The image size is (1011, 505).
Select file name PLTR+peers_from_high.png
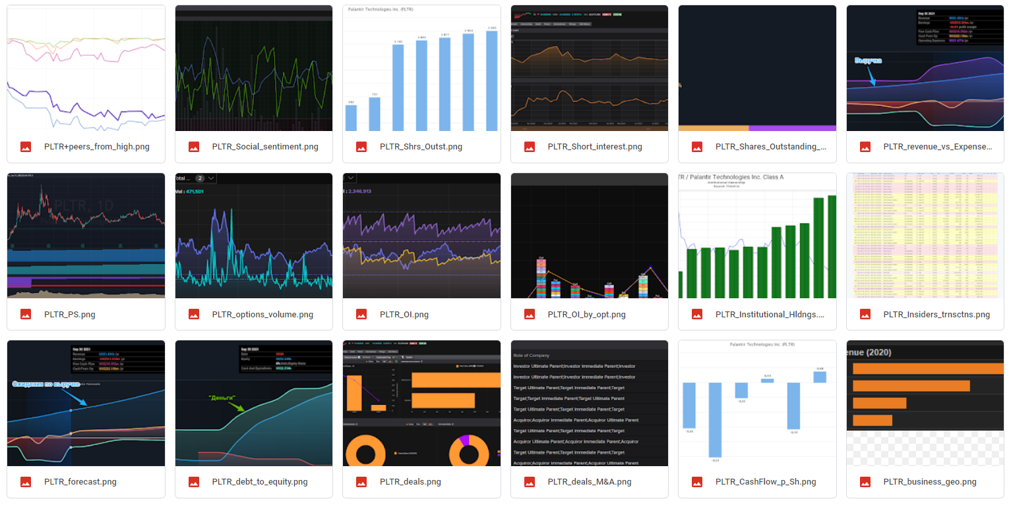pos(96,147)
